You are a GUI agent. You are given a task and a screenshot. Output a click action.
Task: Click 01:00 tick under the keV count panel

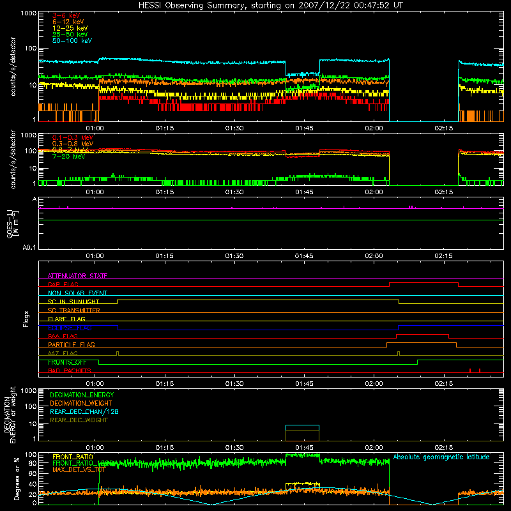click(95, 128)
